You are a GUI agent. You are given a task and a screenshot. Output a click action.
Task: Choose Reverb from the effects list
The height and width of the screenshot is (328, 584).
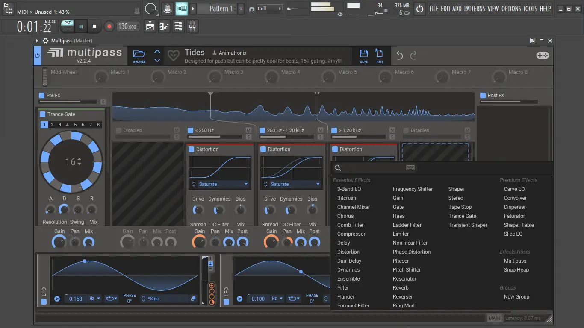pos(401,288)
